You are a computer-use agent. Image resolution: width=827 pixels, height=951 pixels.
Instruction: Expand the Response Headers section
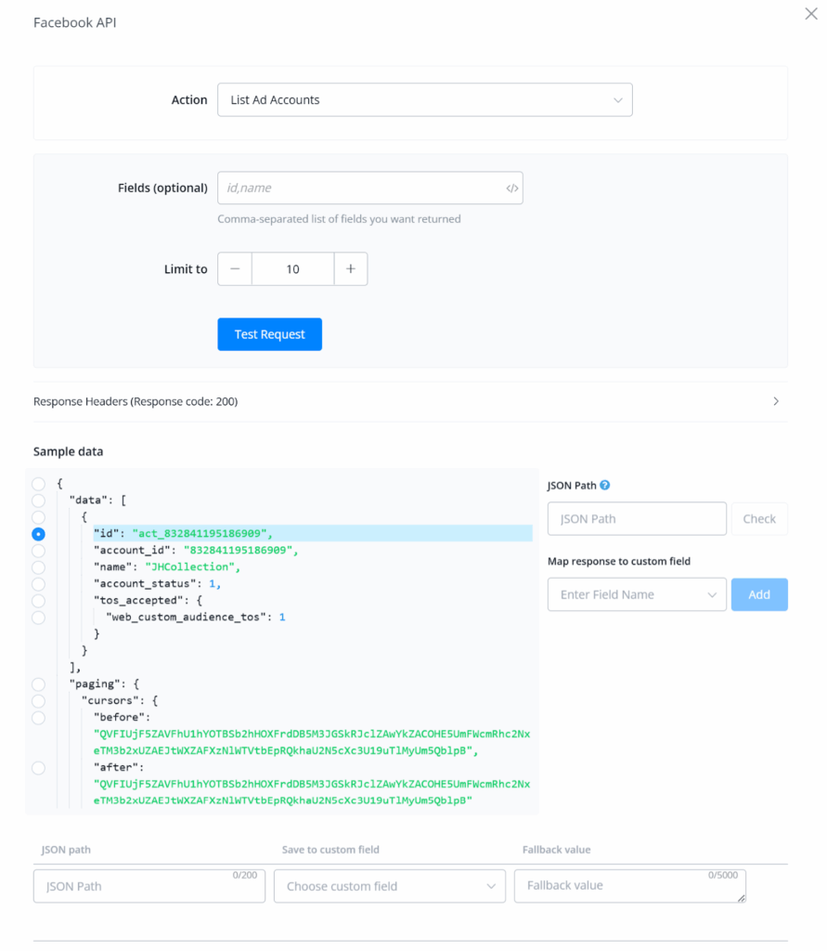coord(776,402)
